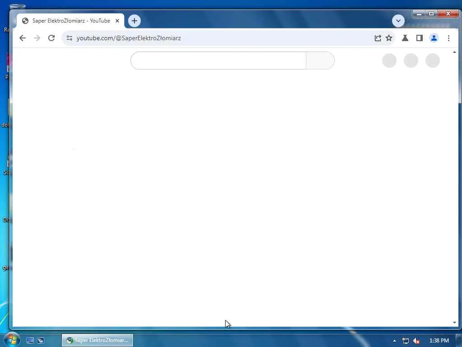Click the page scrollbar down arrow
Viewport: 462px width, 347px height.
click(454, 323)
